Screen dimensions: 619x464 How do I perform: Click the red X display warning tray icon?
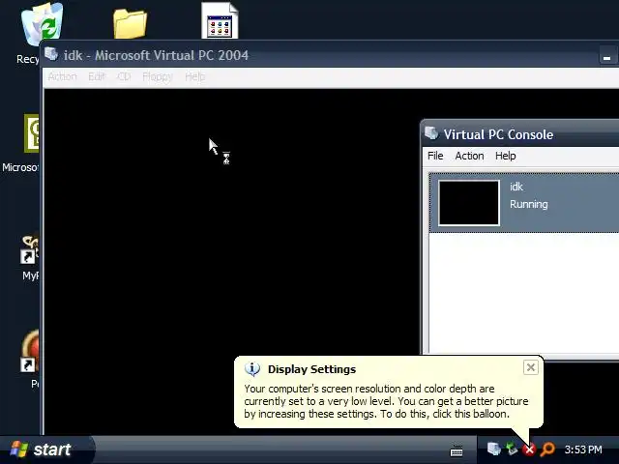(529, 449)
